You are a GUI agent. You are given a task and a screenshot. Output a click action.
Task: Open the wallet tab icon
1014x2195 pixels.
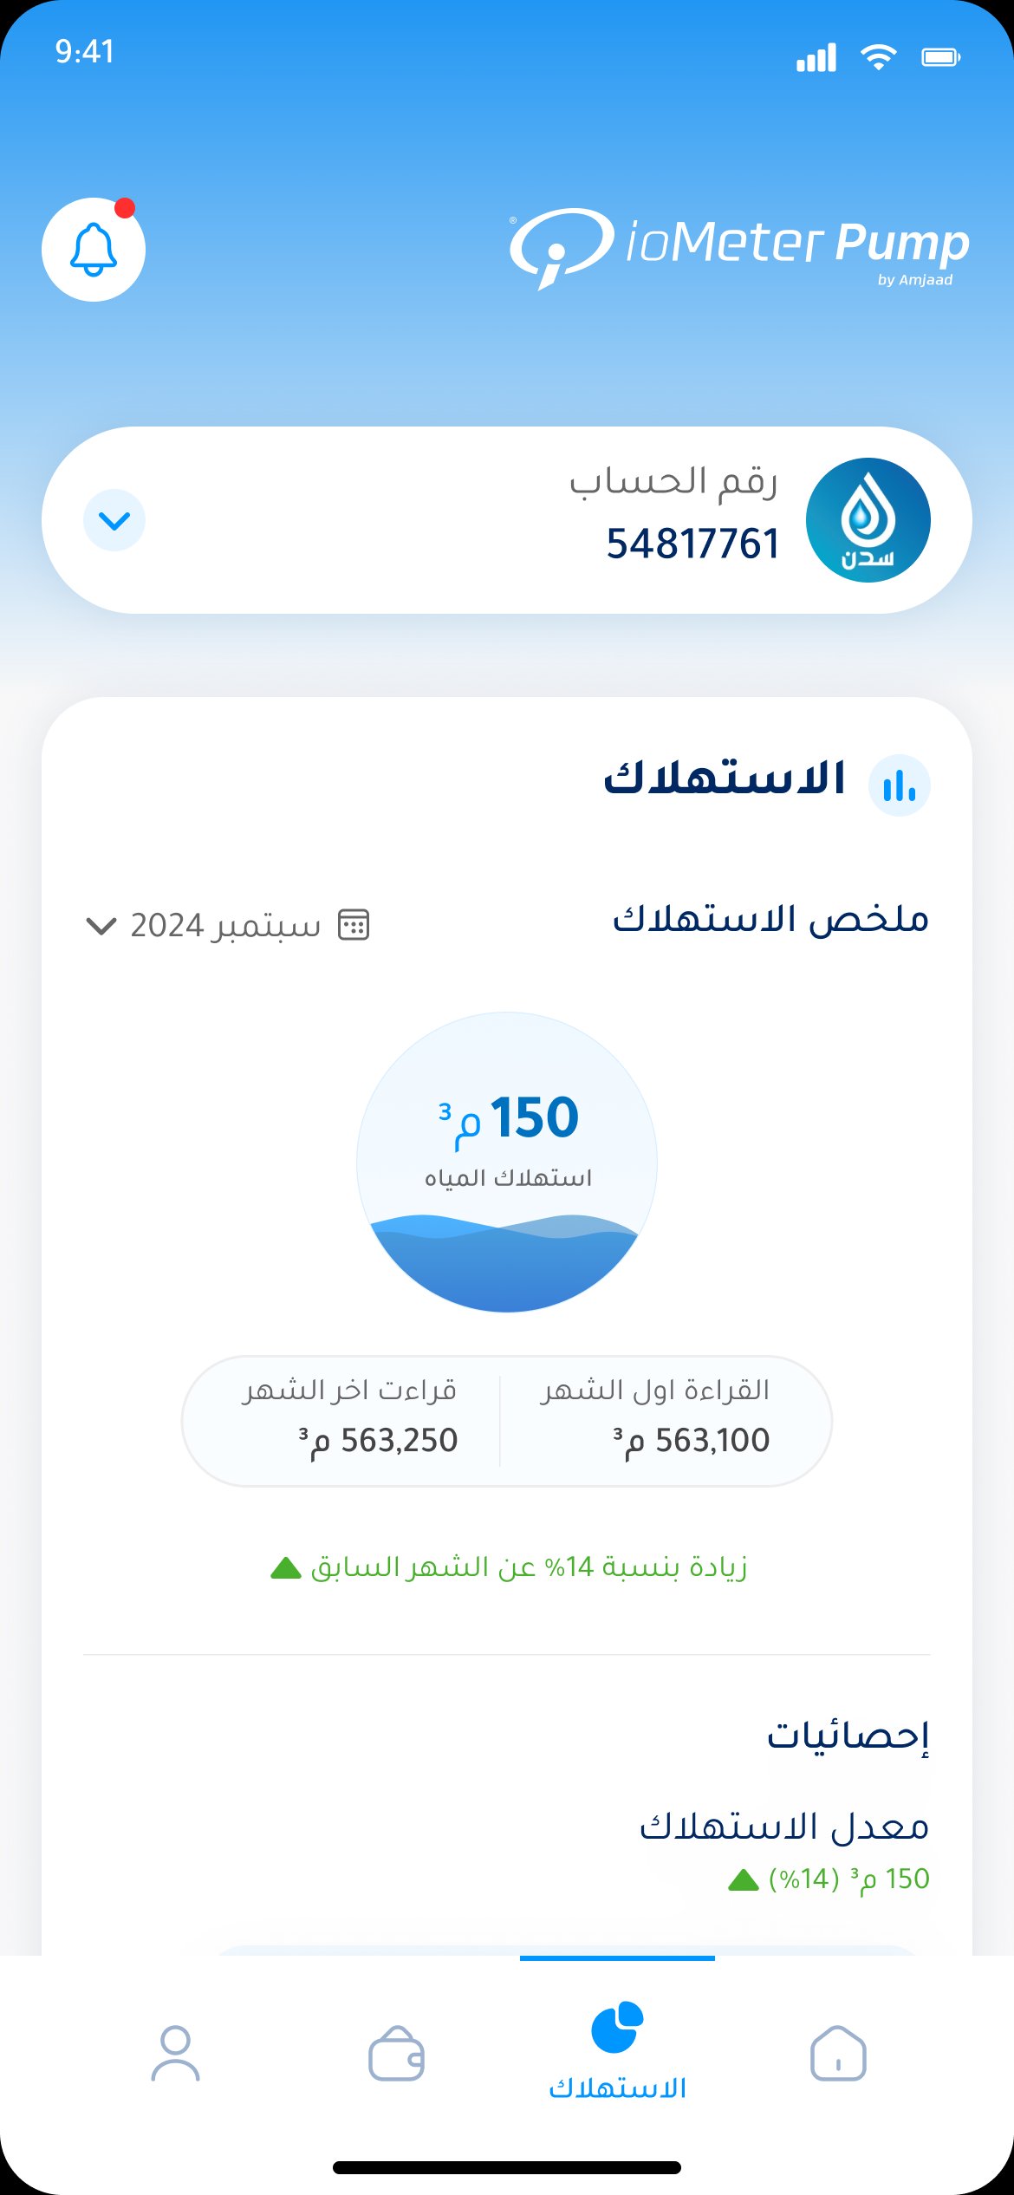396,2053
